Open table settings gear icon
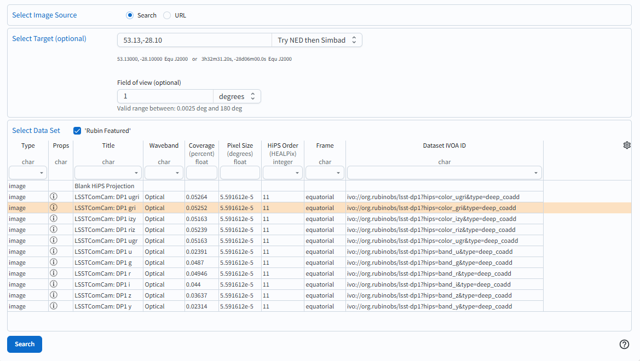 click(627, 145)
